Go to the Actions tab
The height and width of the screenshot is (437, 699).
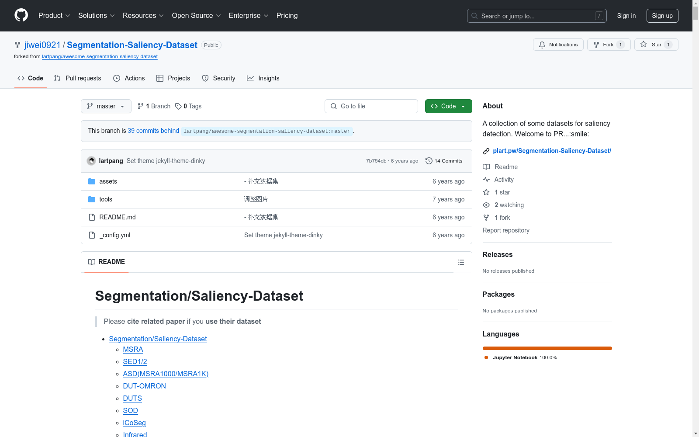[x=129, y=78]
